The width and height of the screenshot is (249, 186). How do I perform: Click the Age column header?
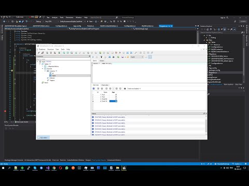[113, 92]
